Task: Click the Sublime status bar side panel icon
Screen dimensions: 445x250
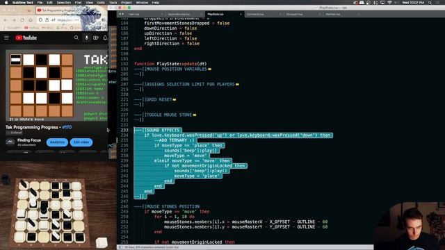Action: pos(120,247)
